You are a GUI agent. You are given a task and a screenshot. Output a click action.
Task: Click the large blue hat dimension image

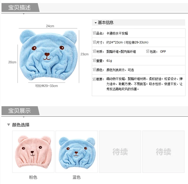click(48, 55)
